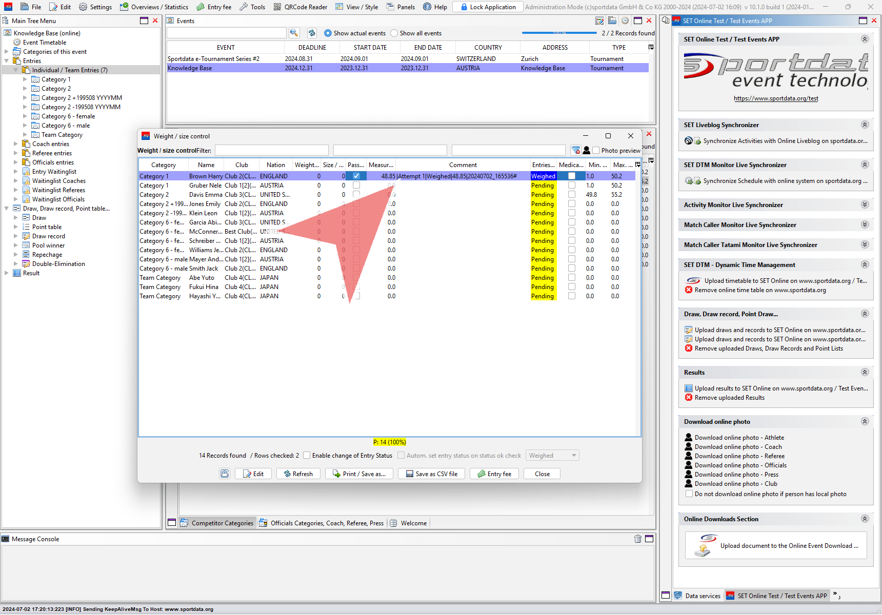The height and width of the screenshot is (615, 882).
Task: Click the person photo icon beside Photo preview
Action: pos(587,150)
